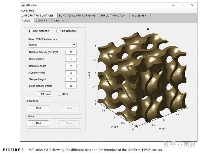Click the Mesh Density Points input field
200x153 pixels.
71,86
